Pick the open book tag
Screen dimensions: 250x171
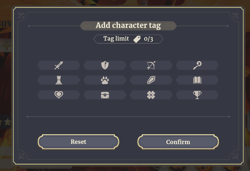[197, 80]
